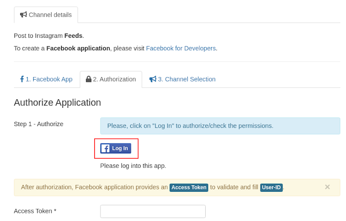The width and height of the screenshot is (346, 221).
Task: Go to the 3. Channel Selection tab
Action: pyautogui.click(x=183, y=79)
